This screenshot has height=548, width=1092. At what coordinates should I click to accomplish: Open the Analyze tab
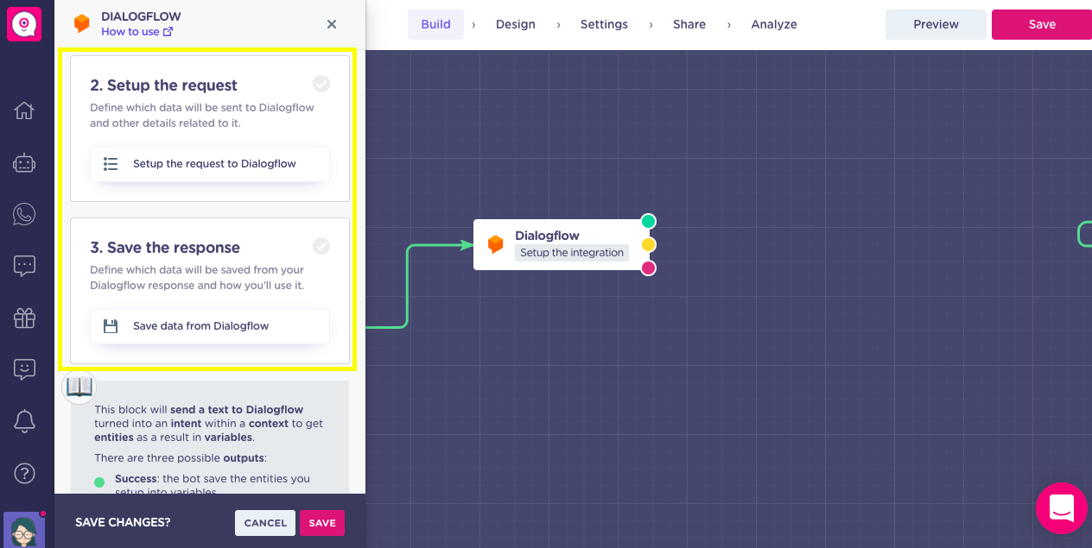774,24
